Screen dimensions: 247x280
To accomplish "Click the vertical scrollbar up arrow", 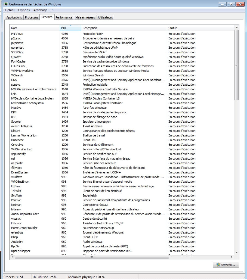I will point(236,27).
